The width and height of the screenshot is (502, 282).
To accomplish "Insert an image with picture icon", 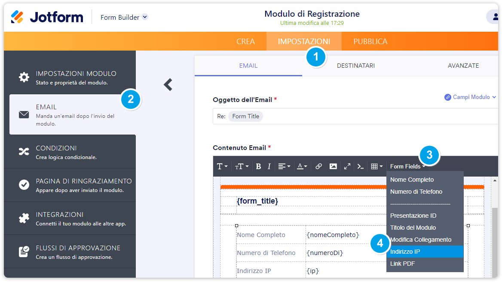I will pyautogui.click(x=333, y=166).
